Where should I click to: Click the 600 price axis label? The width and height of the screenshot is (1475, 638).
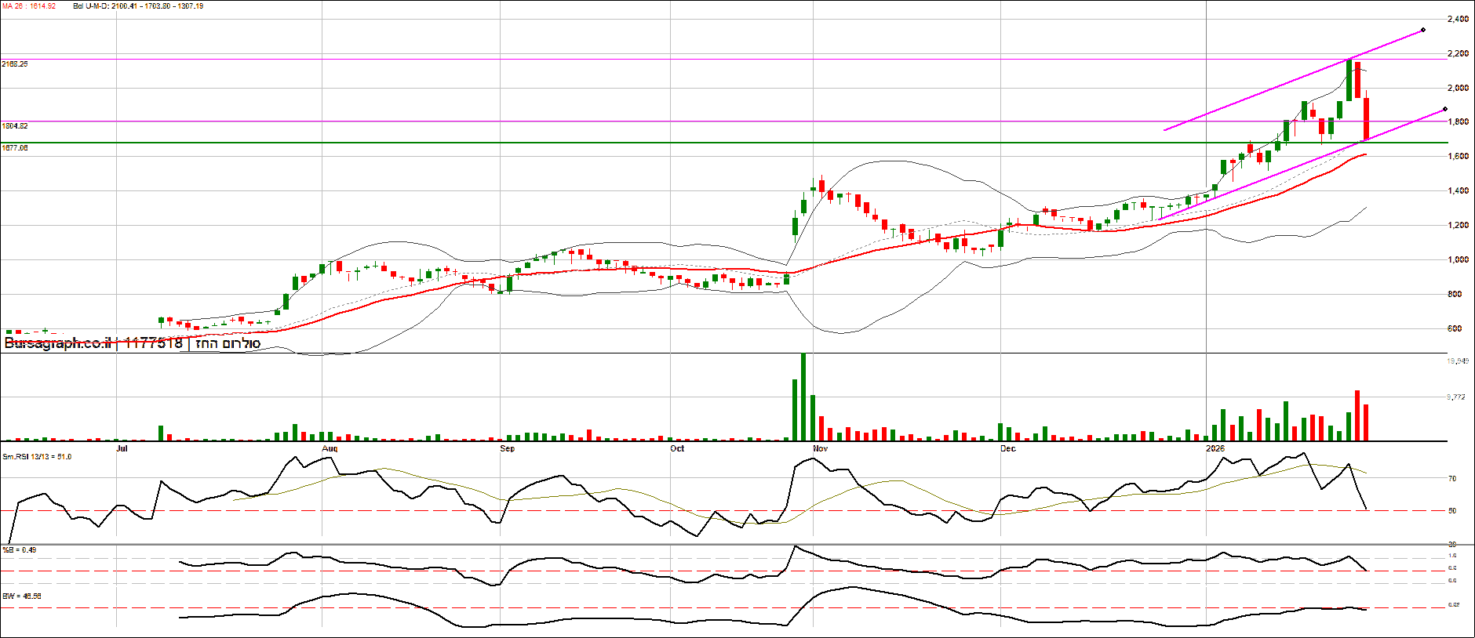click(x=1455, y=329)
